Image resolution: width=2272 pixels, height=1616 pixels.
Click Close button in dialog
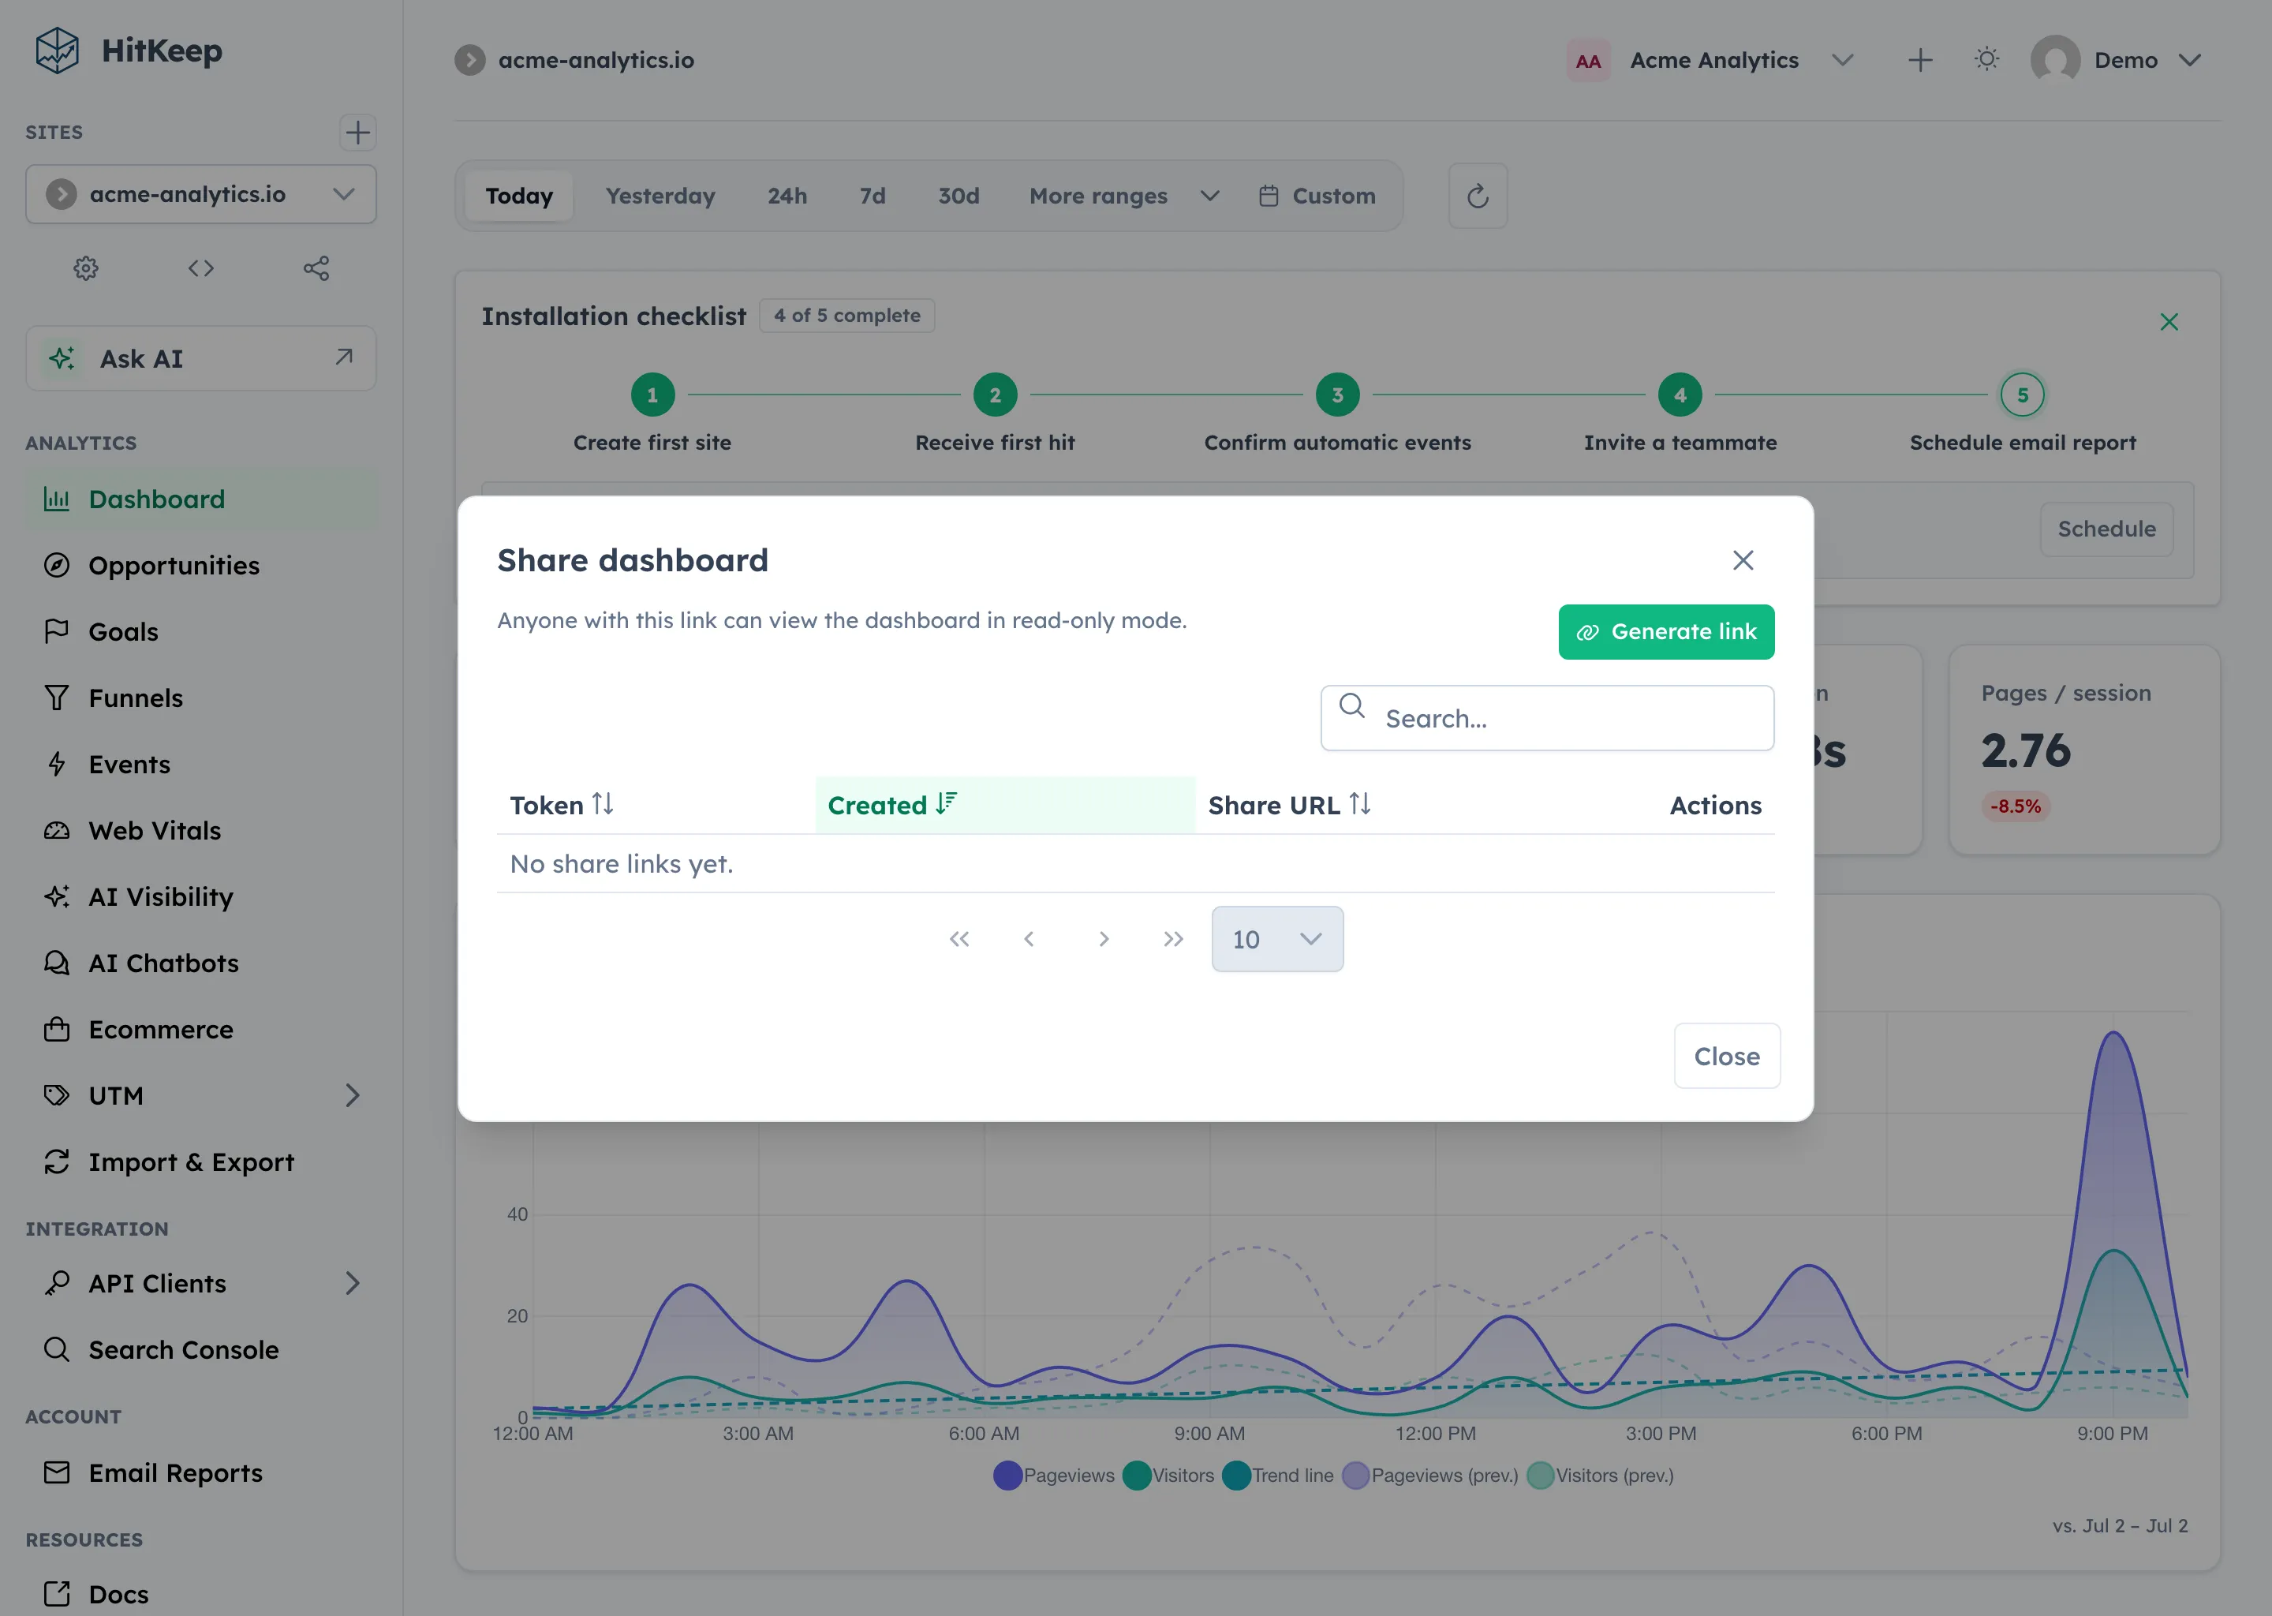[1727, 1056]
